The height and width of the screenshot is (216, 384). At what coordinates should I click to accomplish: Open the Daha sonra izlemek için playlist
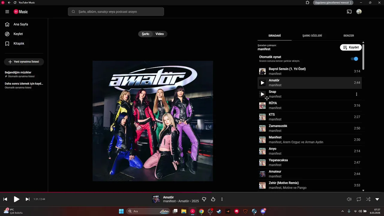tap(24, 85)
